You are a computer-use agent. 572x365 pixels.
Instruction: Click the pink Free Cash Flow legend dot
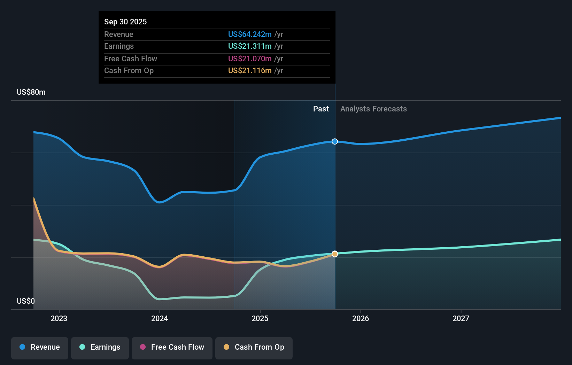(x=142, y=347)
